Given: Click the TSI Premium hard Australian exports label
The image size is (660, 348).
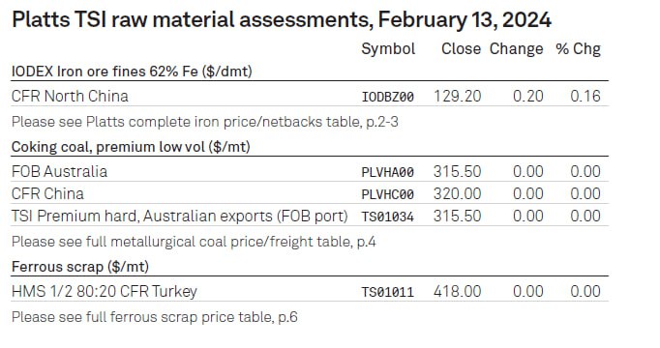Looking at the screenshot, I should point(180,216).
